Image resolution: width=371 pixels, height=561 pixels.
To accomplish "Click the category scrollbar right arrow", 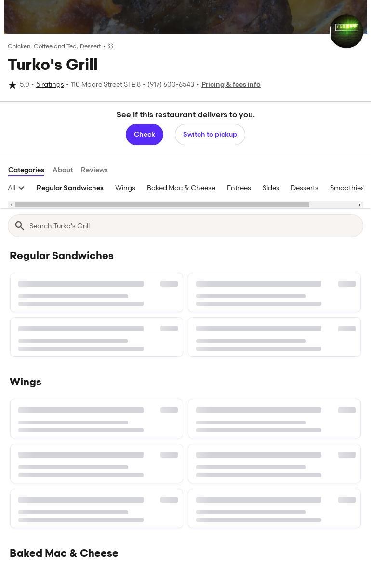I will (359, 205).
